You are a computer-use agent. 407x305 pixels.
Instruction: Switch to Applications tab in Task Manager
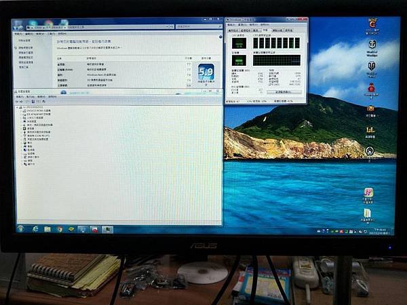coord(233,30)
